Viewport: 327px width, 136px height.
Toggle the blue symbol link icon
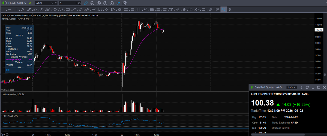click(x=118, y=3)
